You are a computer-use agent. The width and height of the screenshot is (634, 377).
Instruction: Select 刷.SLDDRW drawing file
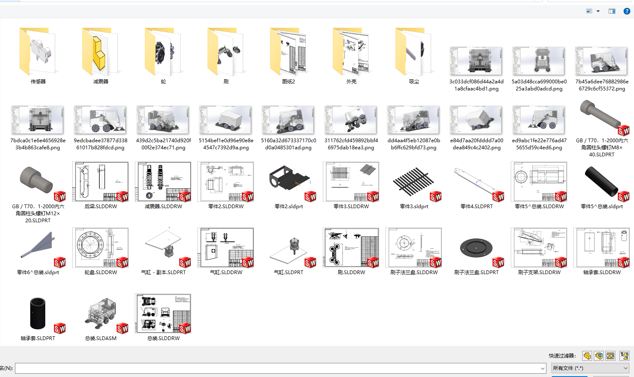click(351, 251)
